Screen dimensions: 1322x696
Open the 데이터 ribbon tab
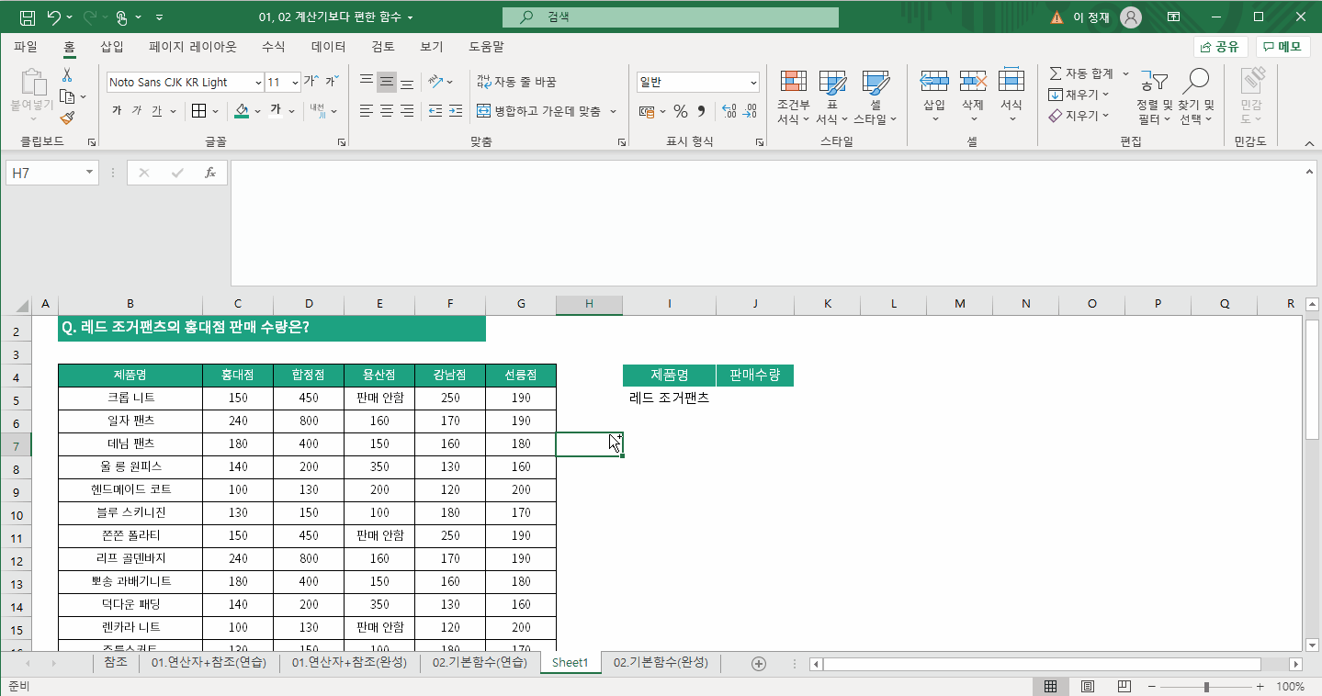tap(329, 47)
